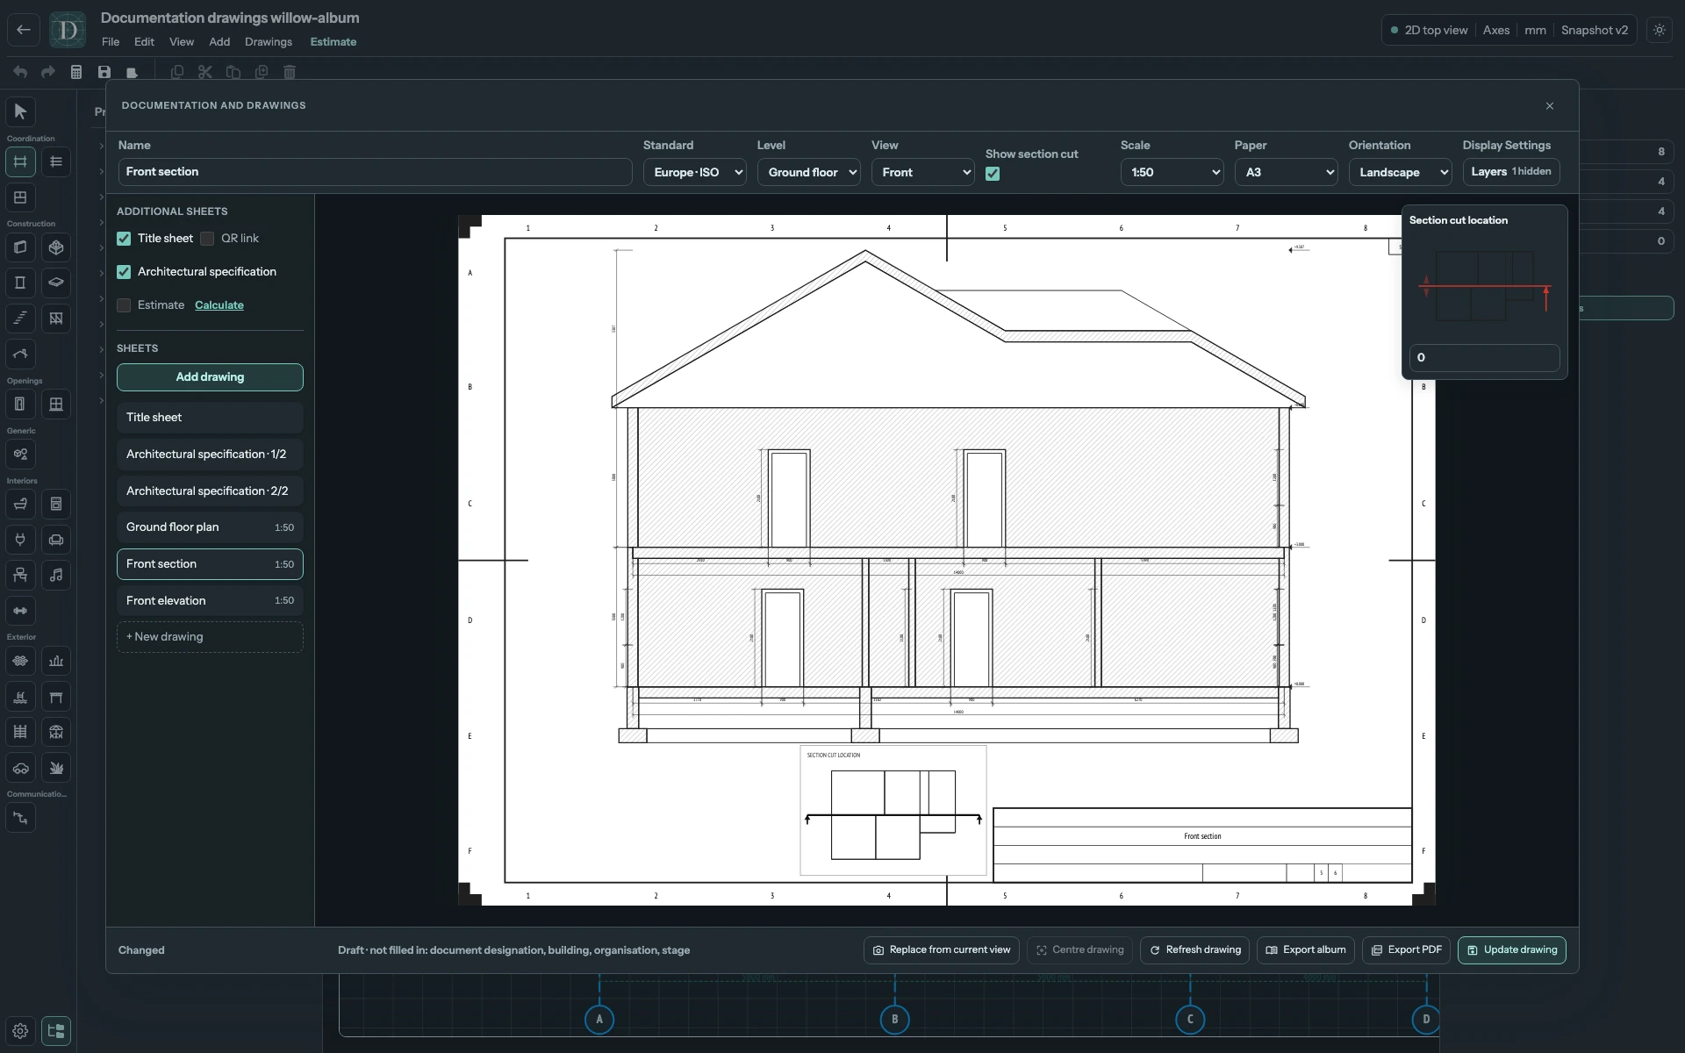This screenshot has width=1685, height=1053.
Task: Open the Level Ground floor dropdown
Action: (x=809, y=172)
